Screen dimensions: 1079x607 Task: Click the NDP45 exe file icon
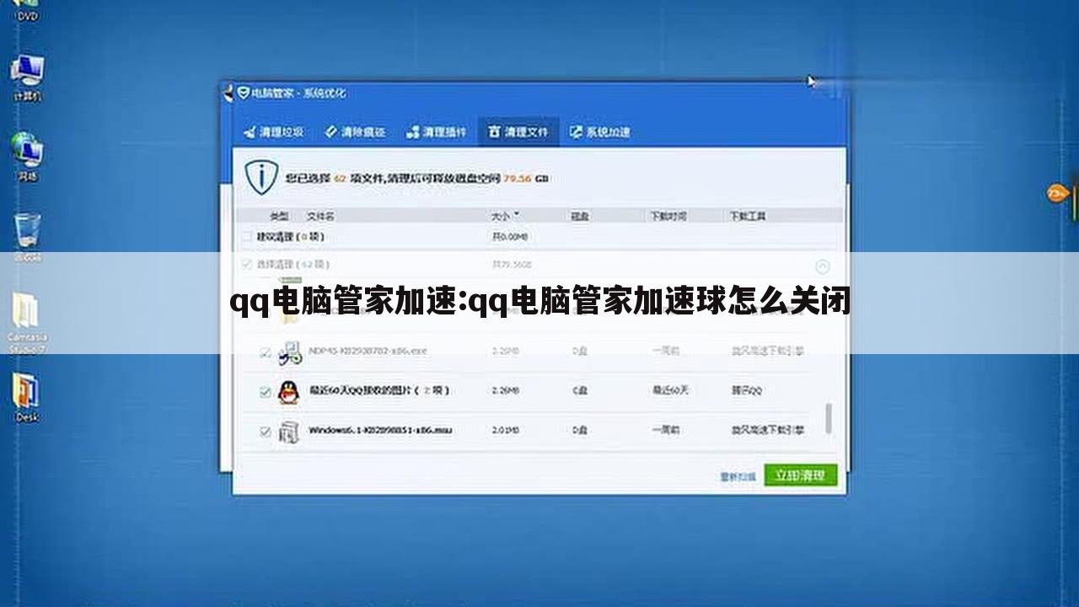pyautogui.click(x=290, y=352)
